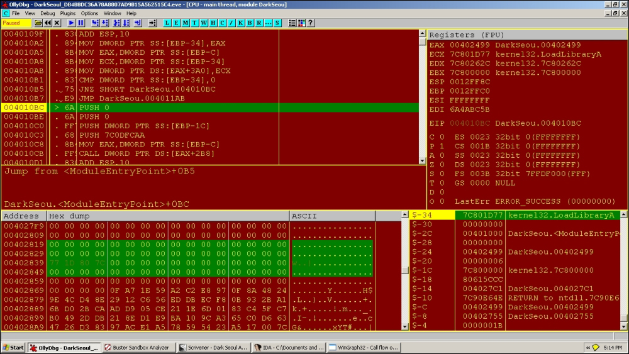The height and width of the screenshot is (354, 629).
Task: Click the CPU child window system icon
Action: point(6,13)
